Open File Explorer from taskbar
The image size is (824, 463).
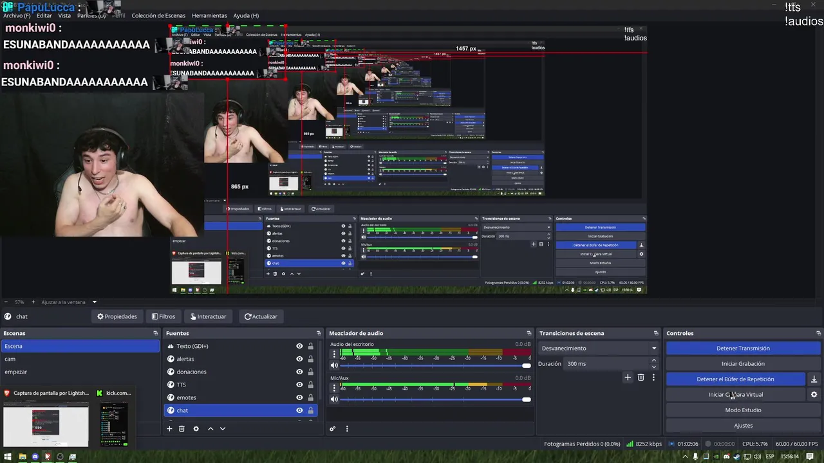click(23, 457)
